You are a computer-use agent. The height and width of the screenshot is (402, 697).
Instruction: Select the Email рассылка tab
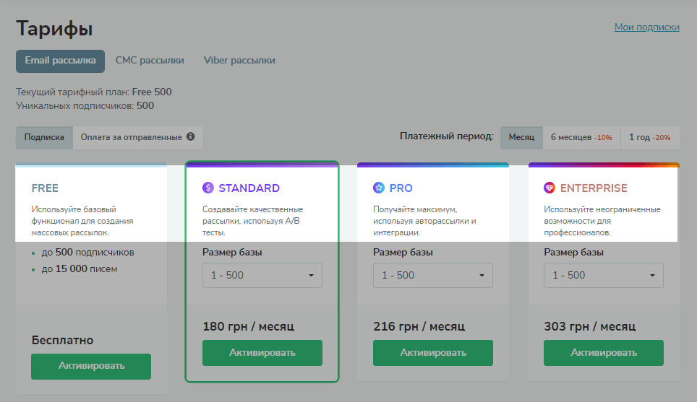[x=60, y=61]
